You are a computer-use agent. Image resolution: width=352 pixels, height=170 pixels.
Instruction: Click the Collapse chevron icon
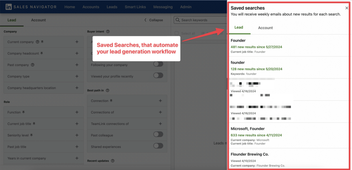145,20
